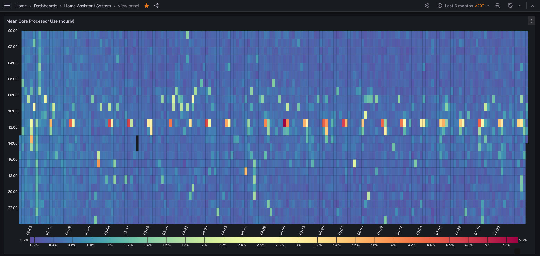Share the dashboard panel
This screenshot has width=540, height=256.
click(x=156, y=6)
